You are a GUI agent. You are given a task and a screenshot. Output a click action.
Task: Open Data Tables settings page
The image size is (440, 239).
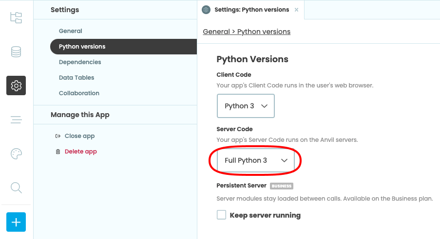77,78
